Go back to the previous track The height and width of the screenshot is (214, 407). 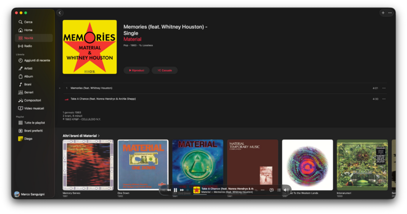coord(169,190)
